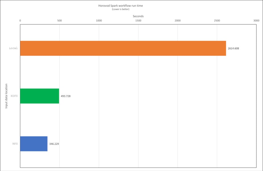Select the 493.728 data label
The width and height of the screenshot is (263, 171).
tap(66, 96)
